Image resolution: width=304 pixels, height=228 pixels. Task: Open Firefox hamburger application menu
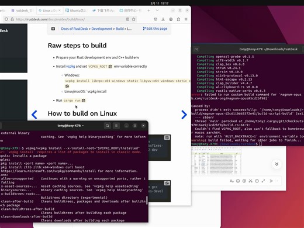click(186, 19)
